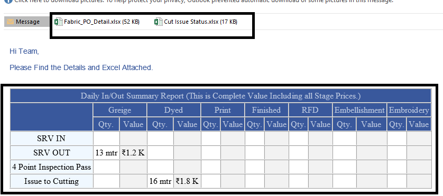This screenshot has height=196, width=443.
Task: Select the Print column header
Action: tap(223, 110)
